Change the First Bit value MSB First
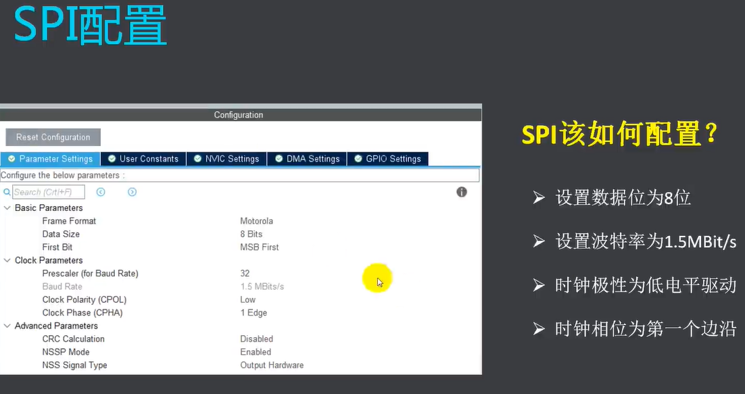 coord(260,247)
